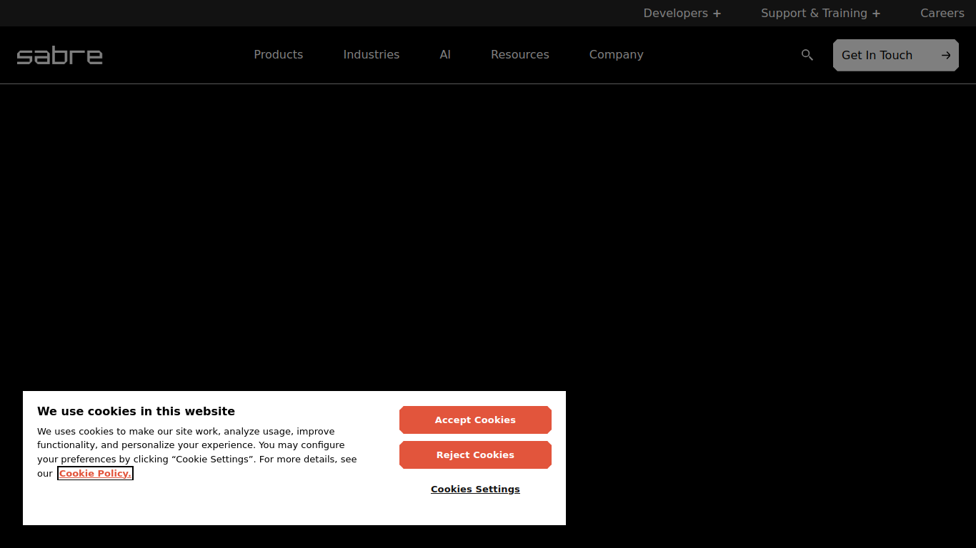Open the Resources menu
This screenshot has height=548, width=976.
coord(520,55)
